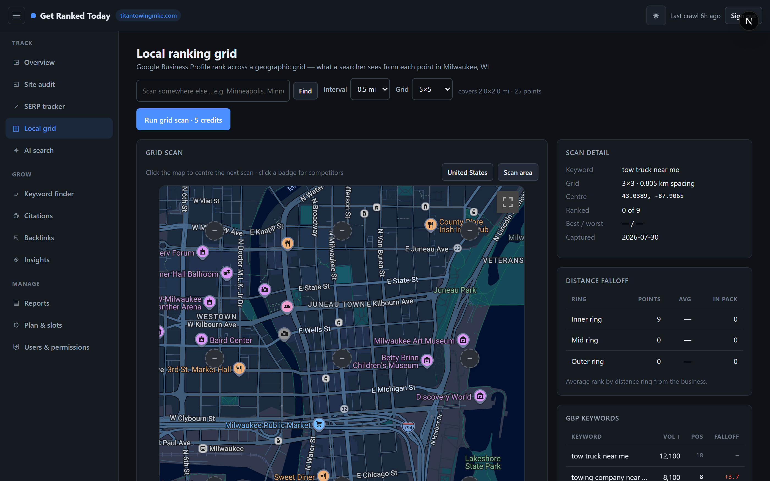
Task: Click the titantowingmke.com domain chip
Action: click(148, 16)
